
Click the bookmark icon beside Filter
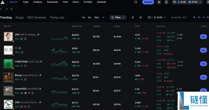(x=133, y=18)
